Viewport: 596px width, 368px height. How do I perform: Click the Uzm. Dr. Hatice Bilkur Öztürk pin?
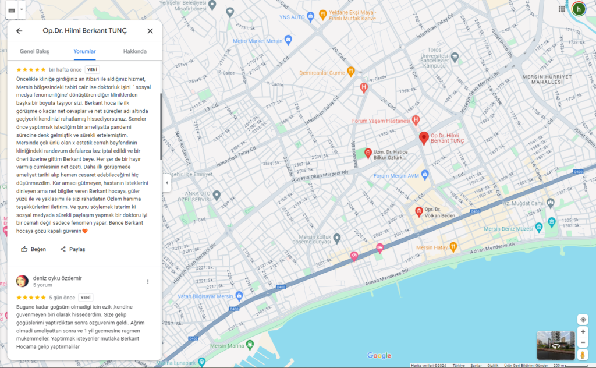368,153
